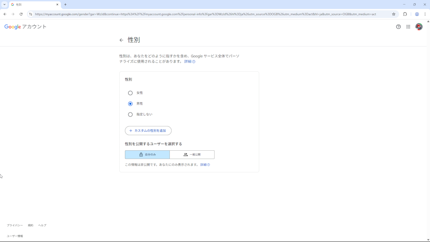Open the Chrome three-dot menu
430x242 pixels.
425,14
